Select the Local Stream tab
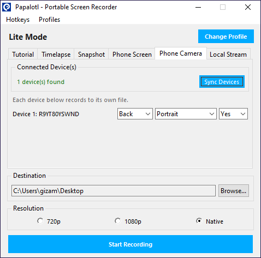The width and height of the screenshot is (261, 258). pos(228,55)
